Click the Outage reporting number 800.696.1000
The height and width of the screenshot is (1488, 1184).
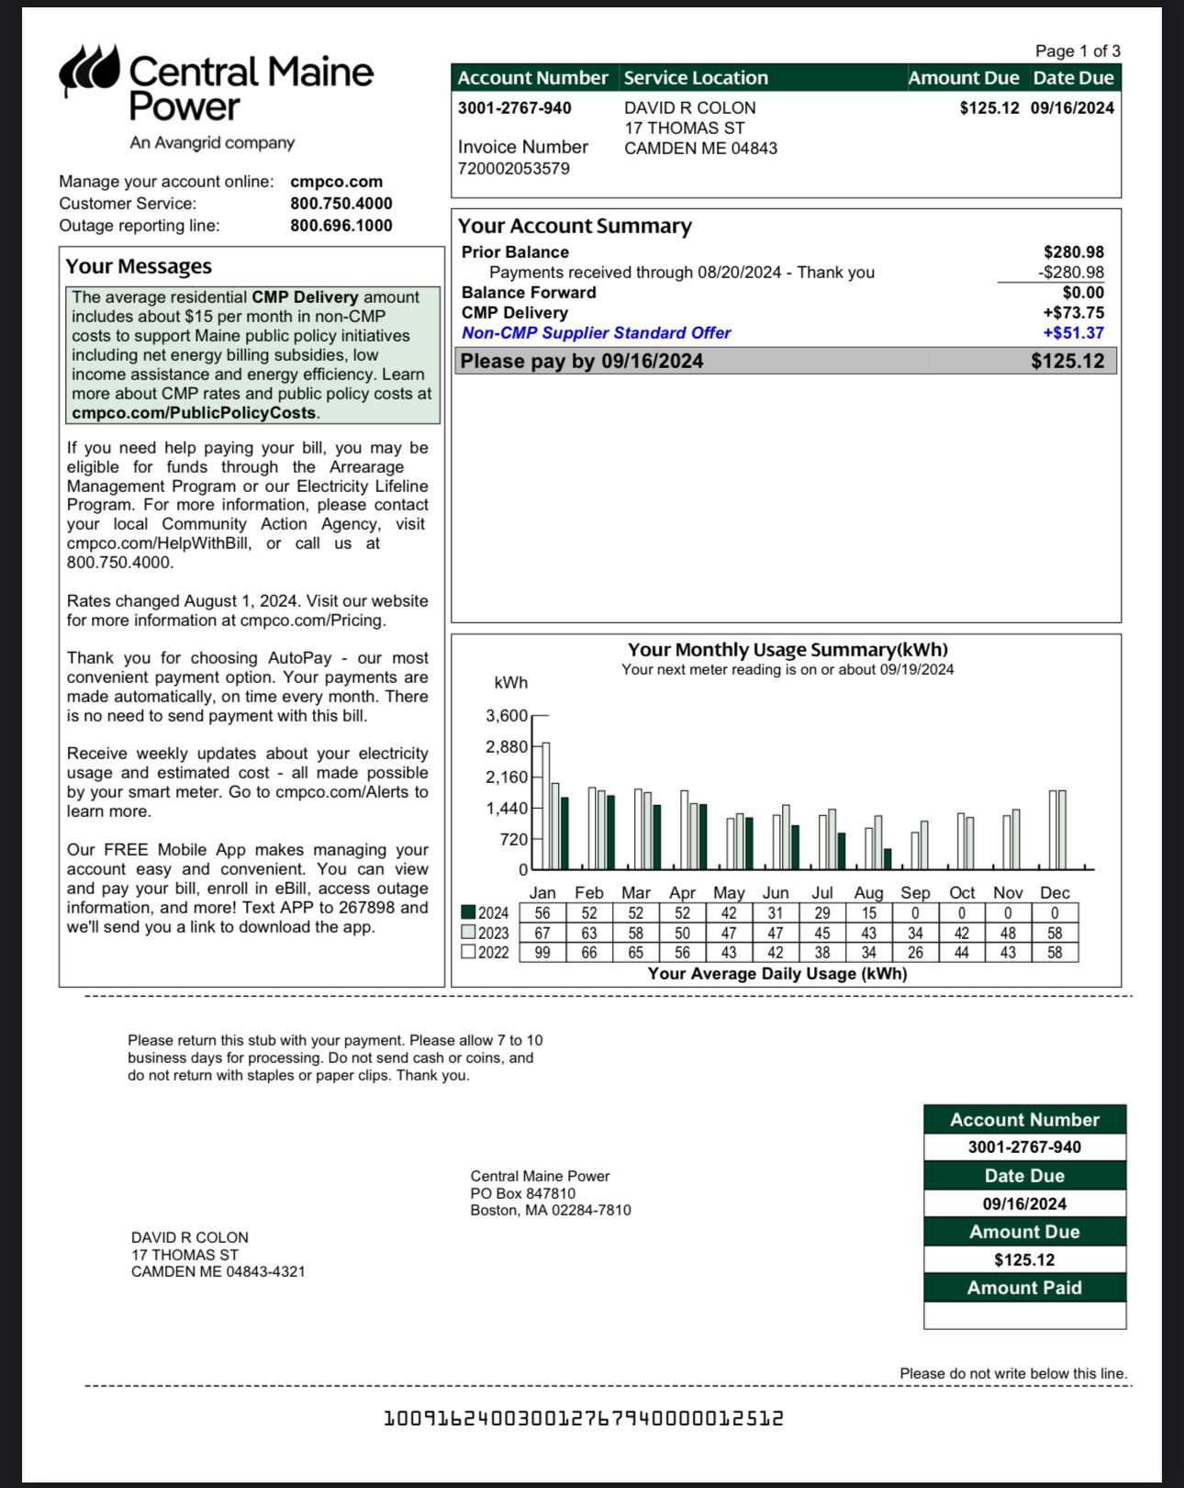pyautogui.click(x=341, y=226)
